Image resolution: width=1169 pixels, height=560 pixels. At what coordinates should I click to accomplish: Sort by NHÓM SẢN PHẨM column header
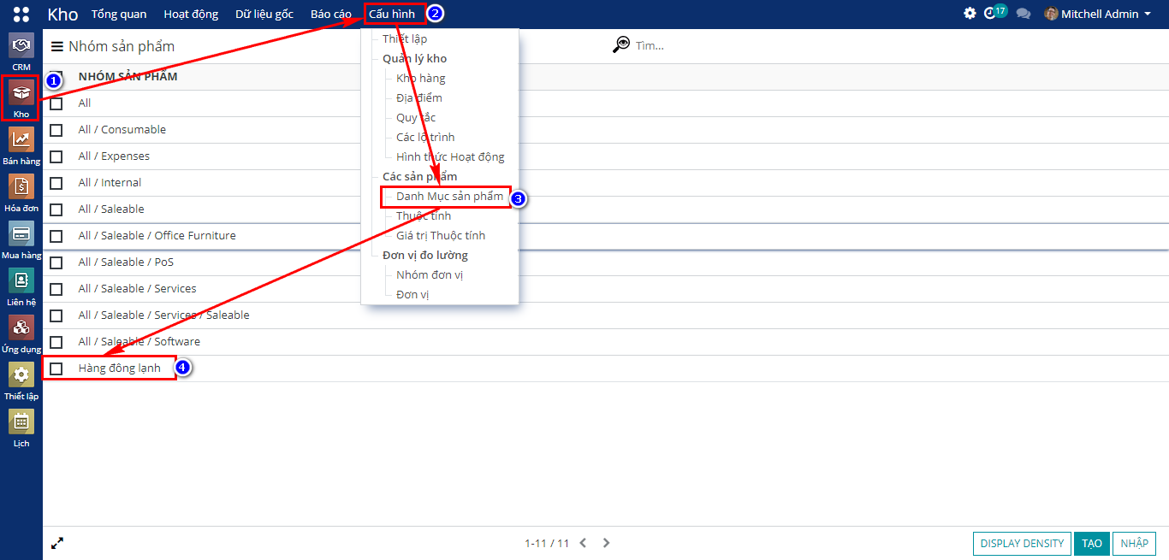click(128, 77)
